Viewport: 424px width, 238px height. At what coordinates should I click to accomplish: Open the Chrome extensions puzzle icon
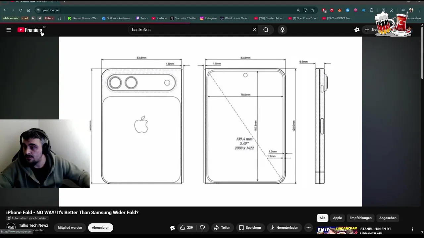[371, 10]
